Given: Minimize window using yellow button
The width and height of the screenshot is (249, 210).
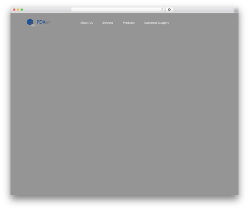Looking at the screenshot, I should pos(18,9).
